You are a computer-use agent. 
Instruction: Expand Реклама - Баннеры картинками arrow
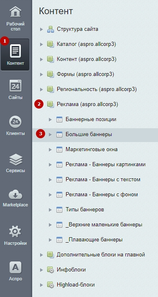click(x=50, y=165)
